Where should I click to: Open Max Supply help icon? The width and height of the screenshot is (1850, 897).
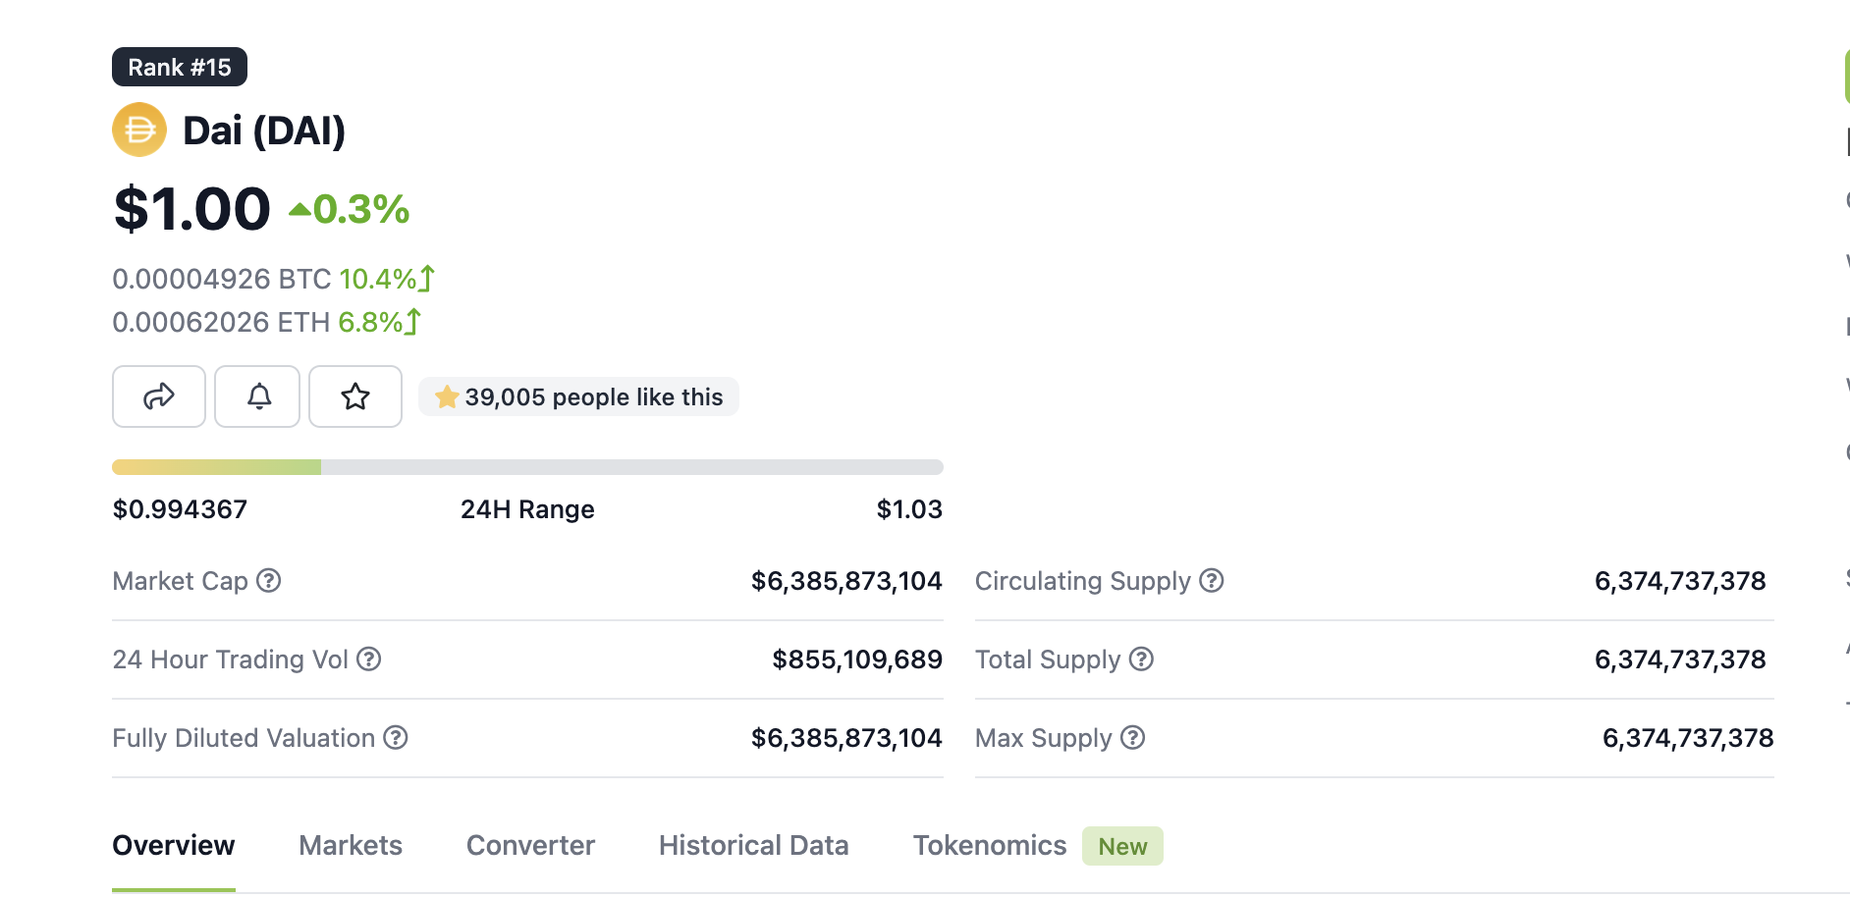click(x=1133, y=738)
